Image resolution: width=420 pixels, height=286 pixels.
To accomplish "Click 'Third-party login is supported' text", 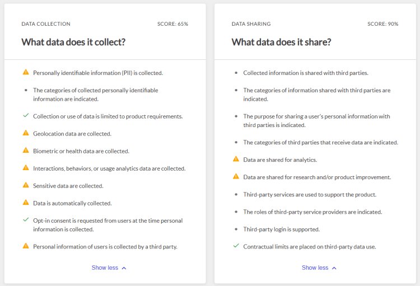I will pyautogui.click(x=281, y=229).
